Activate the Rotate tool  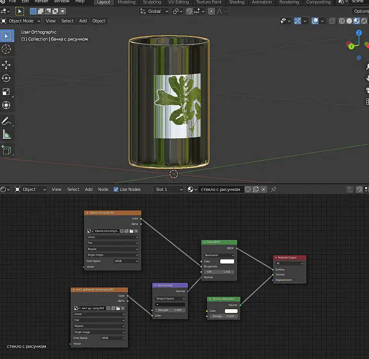coord(7,78)
